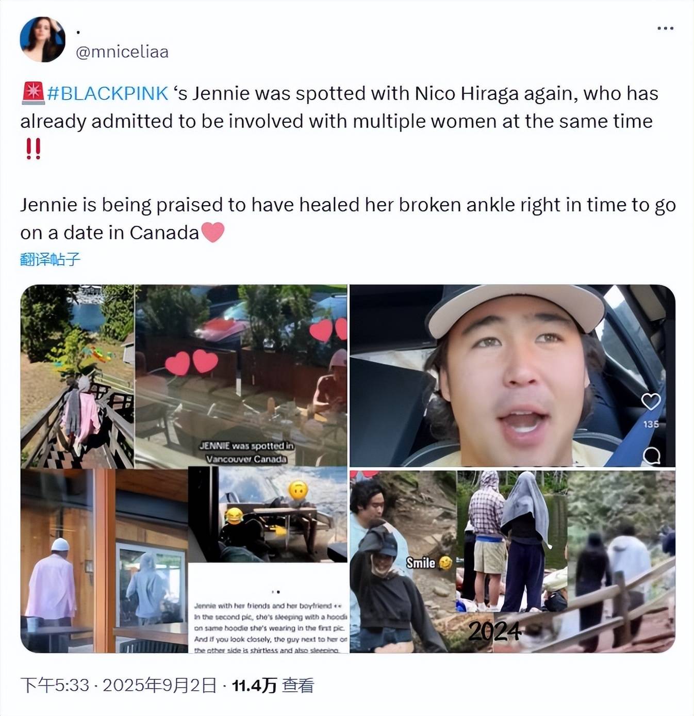Screen dimensions: 694x716
Task: Click the poster's profile avatar
Action: click(x=43, y=39)
